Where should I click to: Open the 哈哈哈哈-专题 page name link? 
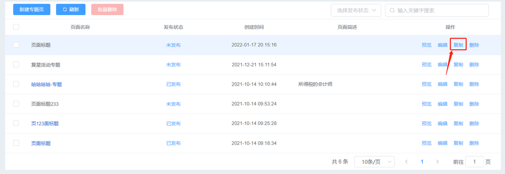pyautogui.click(x=47, y=84)
